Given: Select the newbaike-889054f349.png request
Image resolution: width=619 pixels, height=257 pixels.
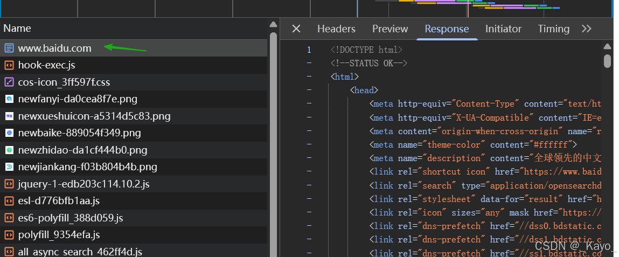Looking at the screenshot, I should tap(134, 133).
